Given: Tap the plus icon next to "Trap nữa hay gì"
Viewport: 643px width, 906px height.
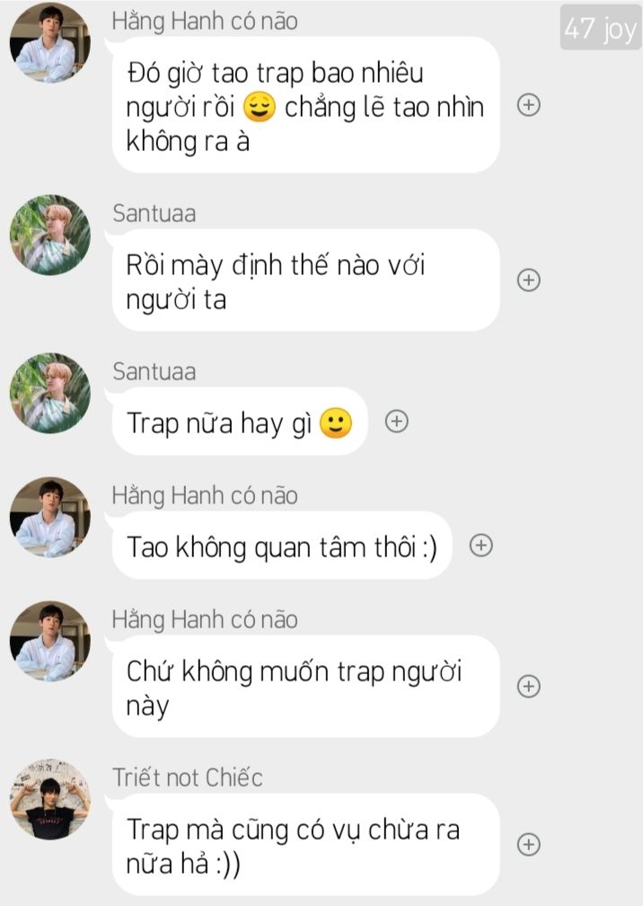Looking at the screenshot, I should [397, 422].
